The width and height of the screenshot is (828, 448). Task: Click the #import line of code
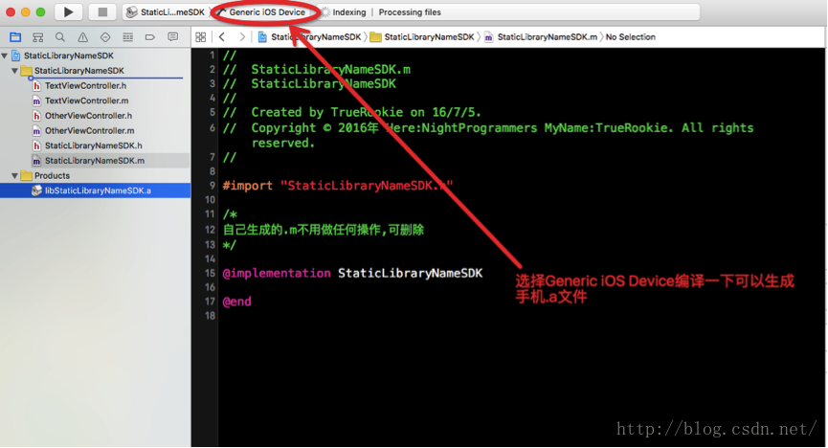[x=338, y=186]
